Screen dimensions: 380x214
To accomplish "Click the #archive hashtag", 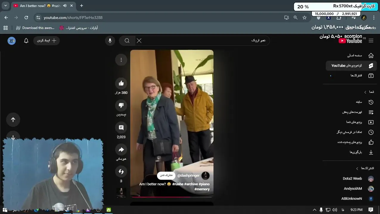I will (191, 184).
